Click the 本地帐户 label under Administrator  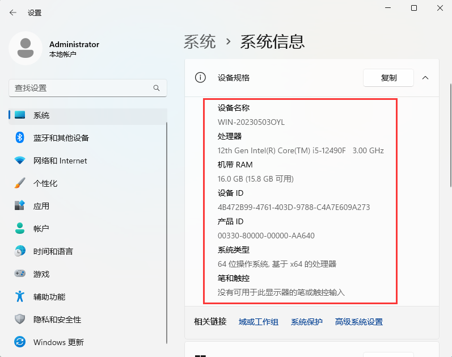pyautogui.click(x=62, y=54)
